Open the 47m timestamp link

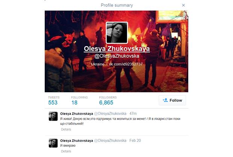tap(133, 114)
